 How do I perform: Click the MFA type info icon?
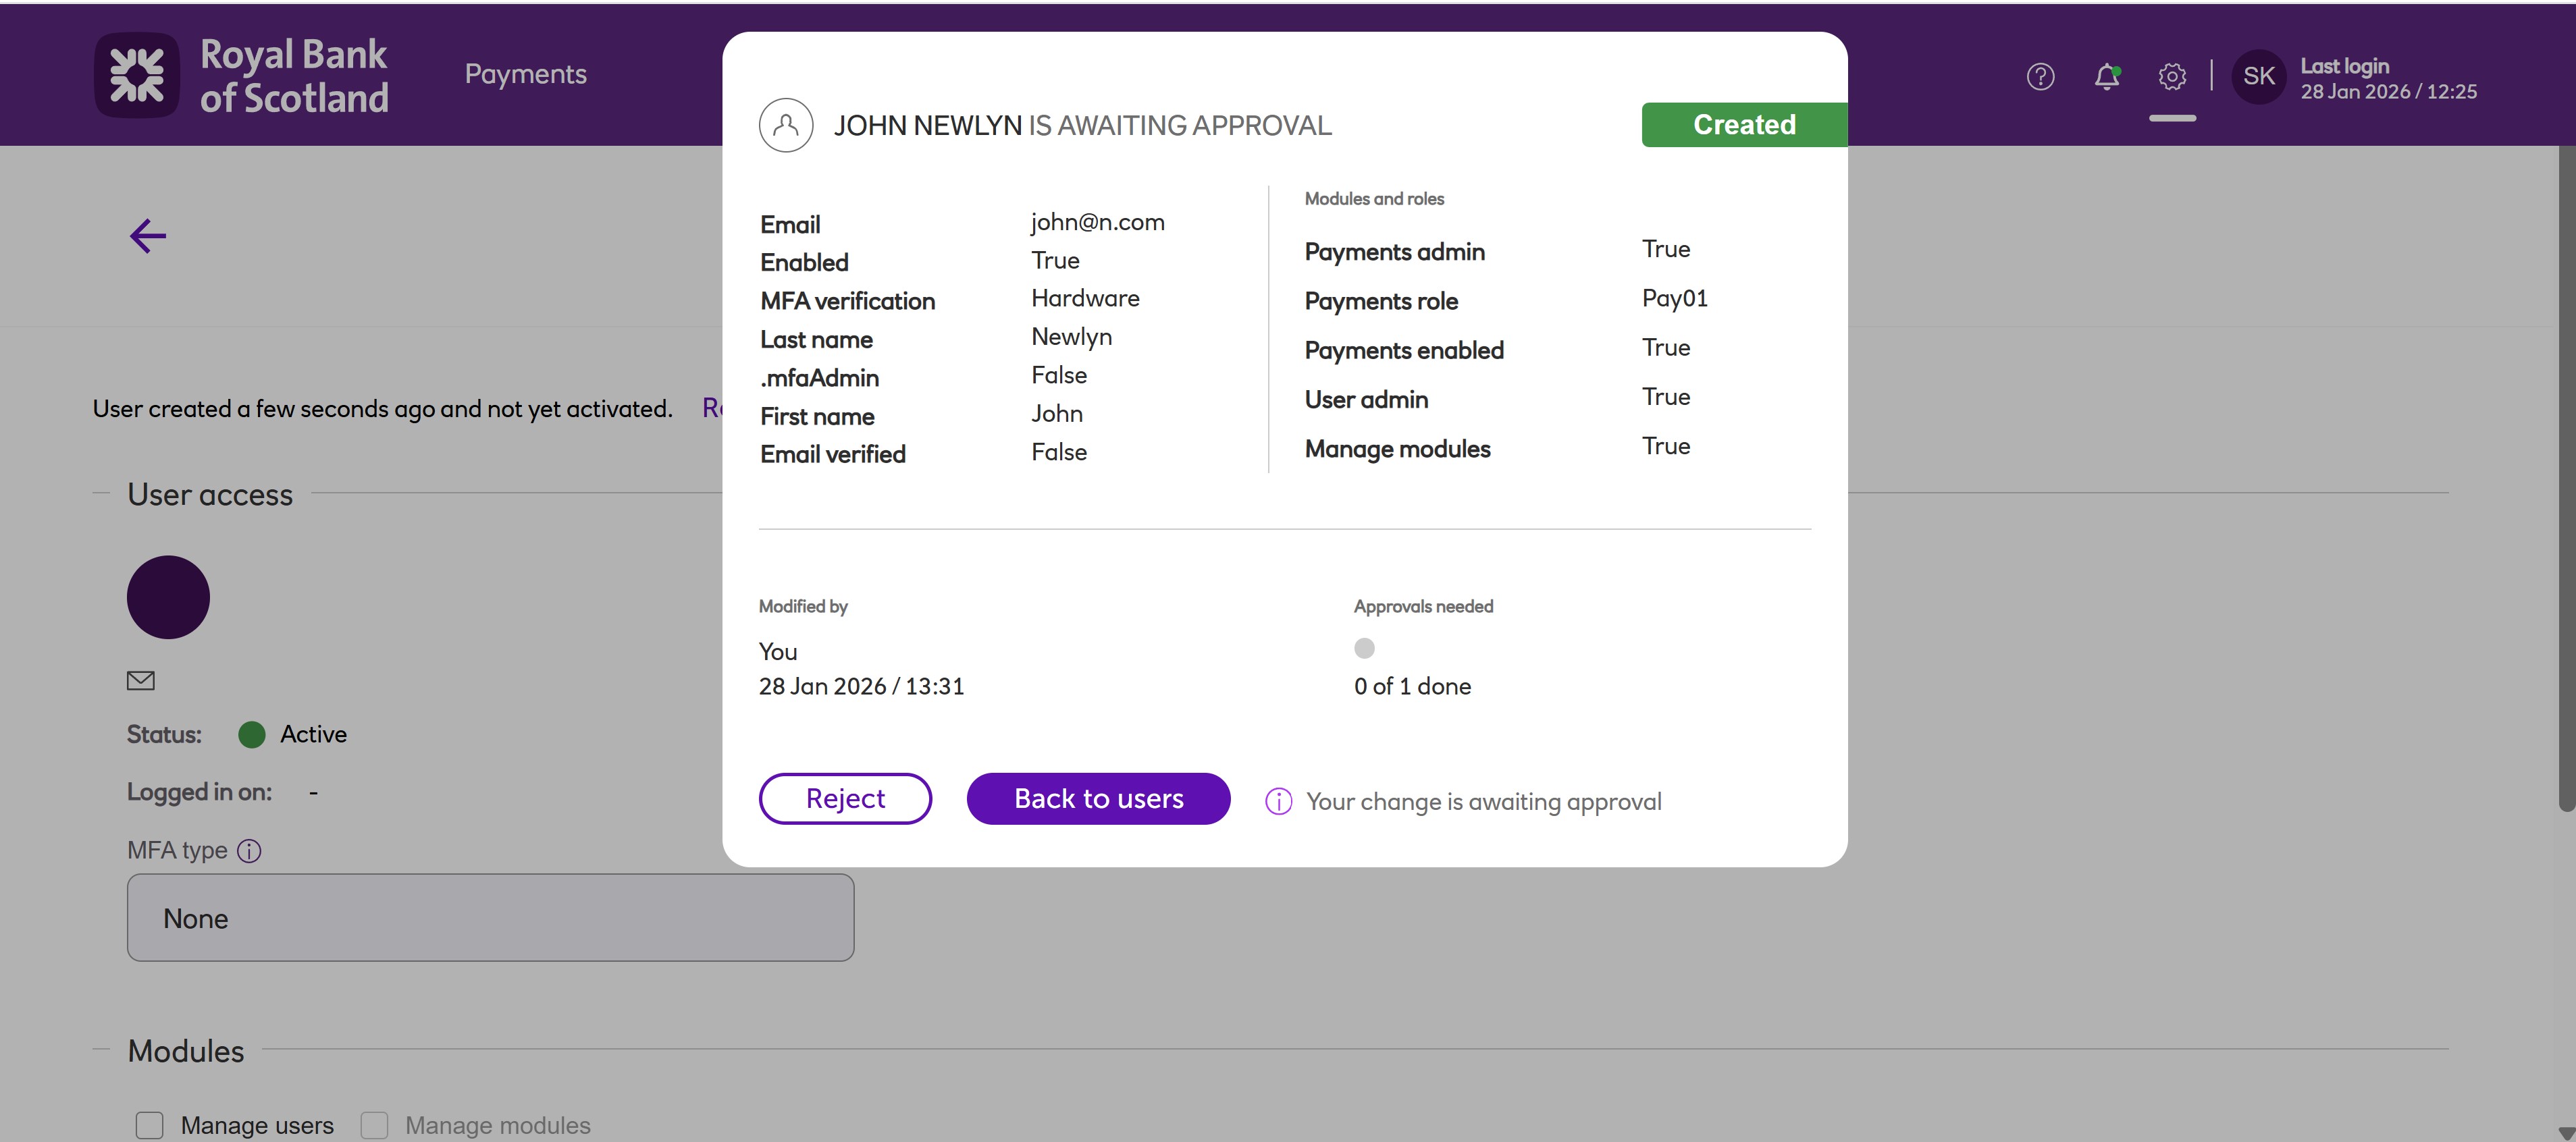click(x=249, y=850)
